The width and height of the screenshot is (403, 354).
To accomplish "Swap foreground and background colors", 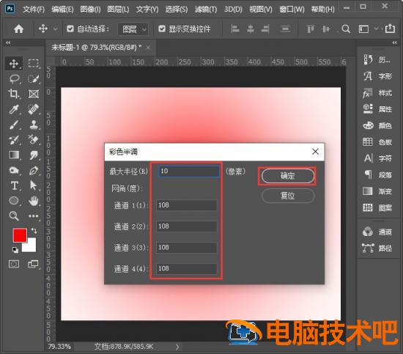I will pos(34,231).
